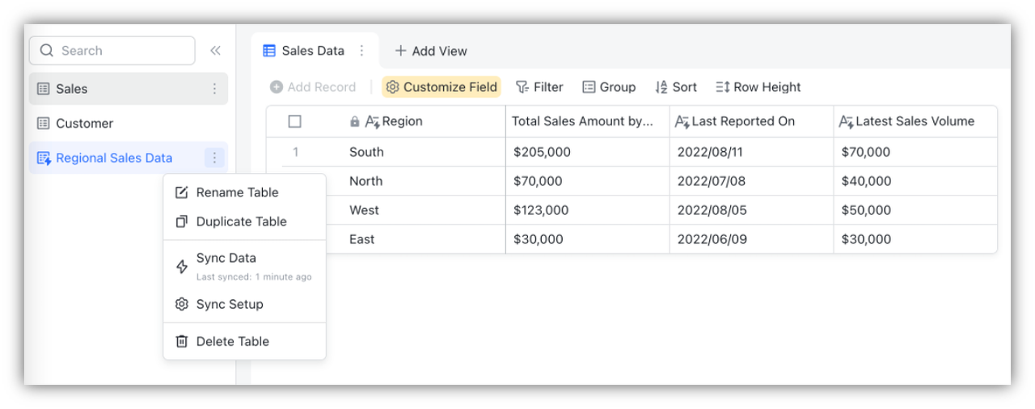The width and height of the screenshot is (1035, 409).
Task: Open the more options dots beside Regional Sales Data
Action: [214, 158]
